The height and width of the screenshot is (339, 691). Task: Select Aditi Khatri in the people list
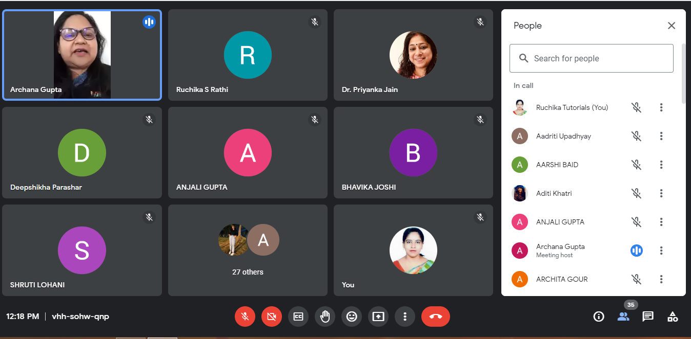tap(554, 193)
